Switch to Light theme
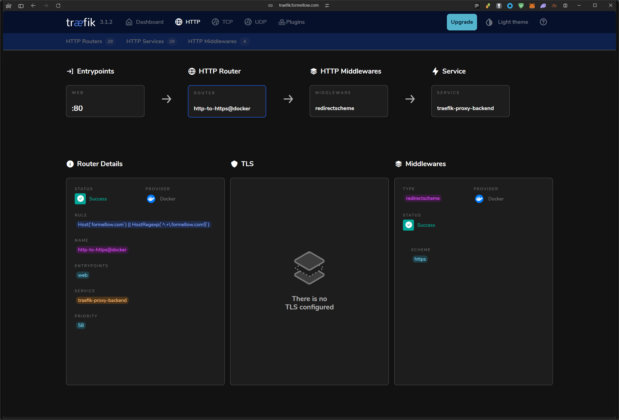Viewport: 619px width, 420px height. point(507,22)
